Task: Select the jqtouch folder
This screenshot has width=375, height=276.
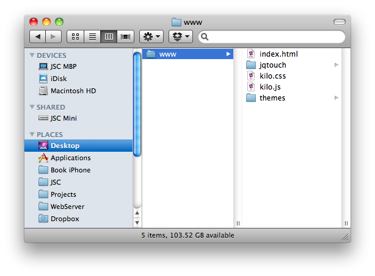Action: (272, 65)
